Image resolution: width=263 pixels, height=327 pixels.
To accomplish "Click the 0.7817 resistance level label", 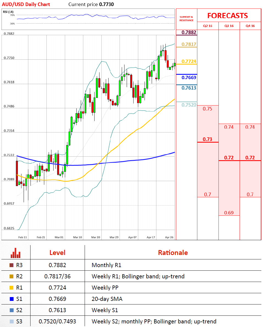I will coord(189,44).
